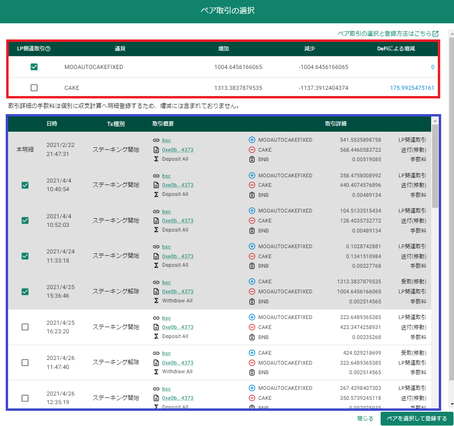Click the value 1004.6456166065 in 増加 column
Screen dimensions: 454x426
[238, 67]
